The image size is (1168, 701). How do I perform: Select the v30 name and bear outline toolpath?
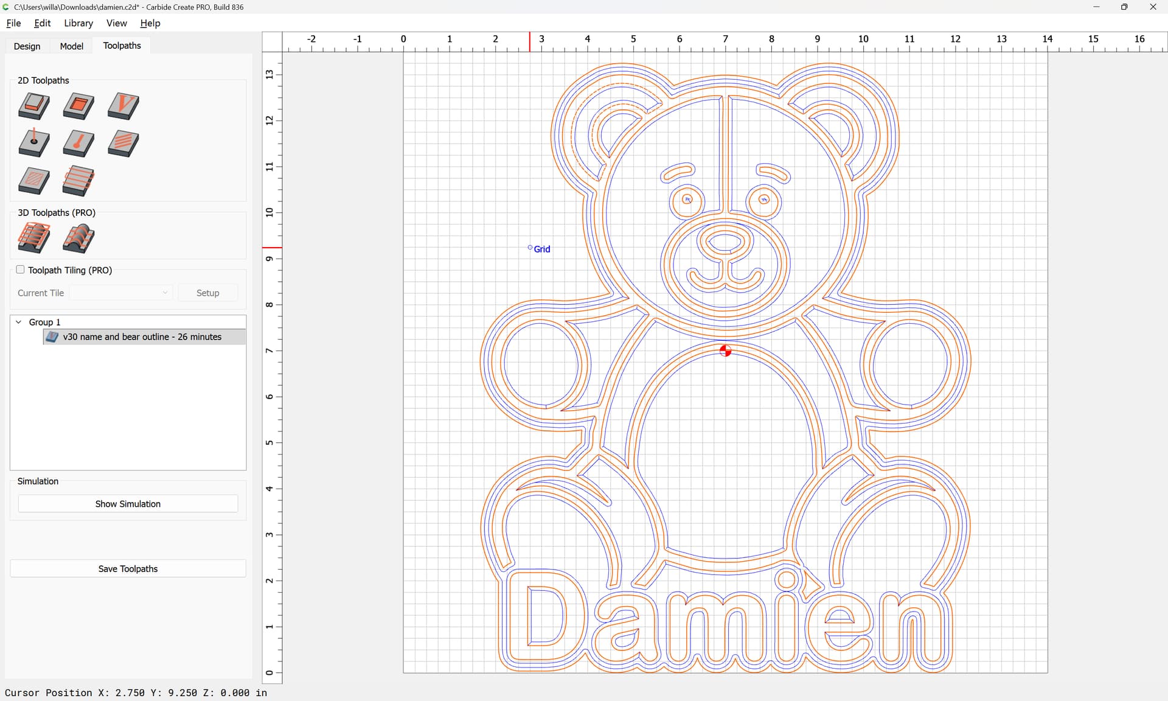142,337
